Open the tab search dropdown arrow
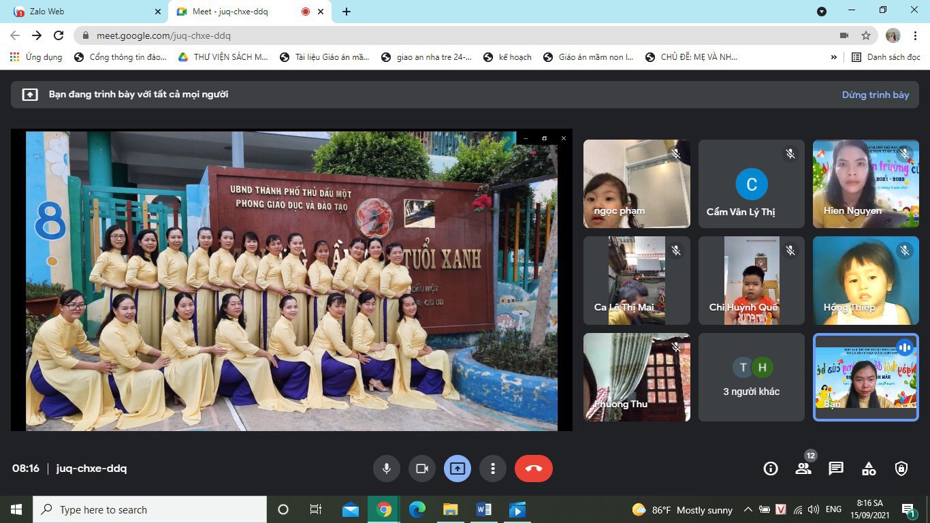The image size is (930, 523). 822,12
